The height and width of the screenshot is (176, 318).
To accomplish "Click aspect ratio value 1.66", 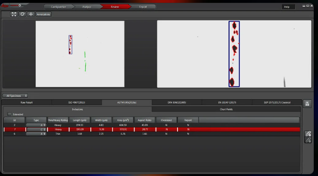I will (x=145, y=134).
